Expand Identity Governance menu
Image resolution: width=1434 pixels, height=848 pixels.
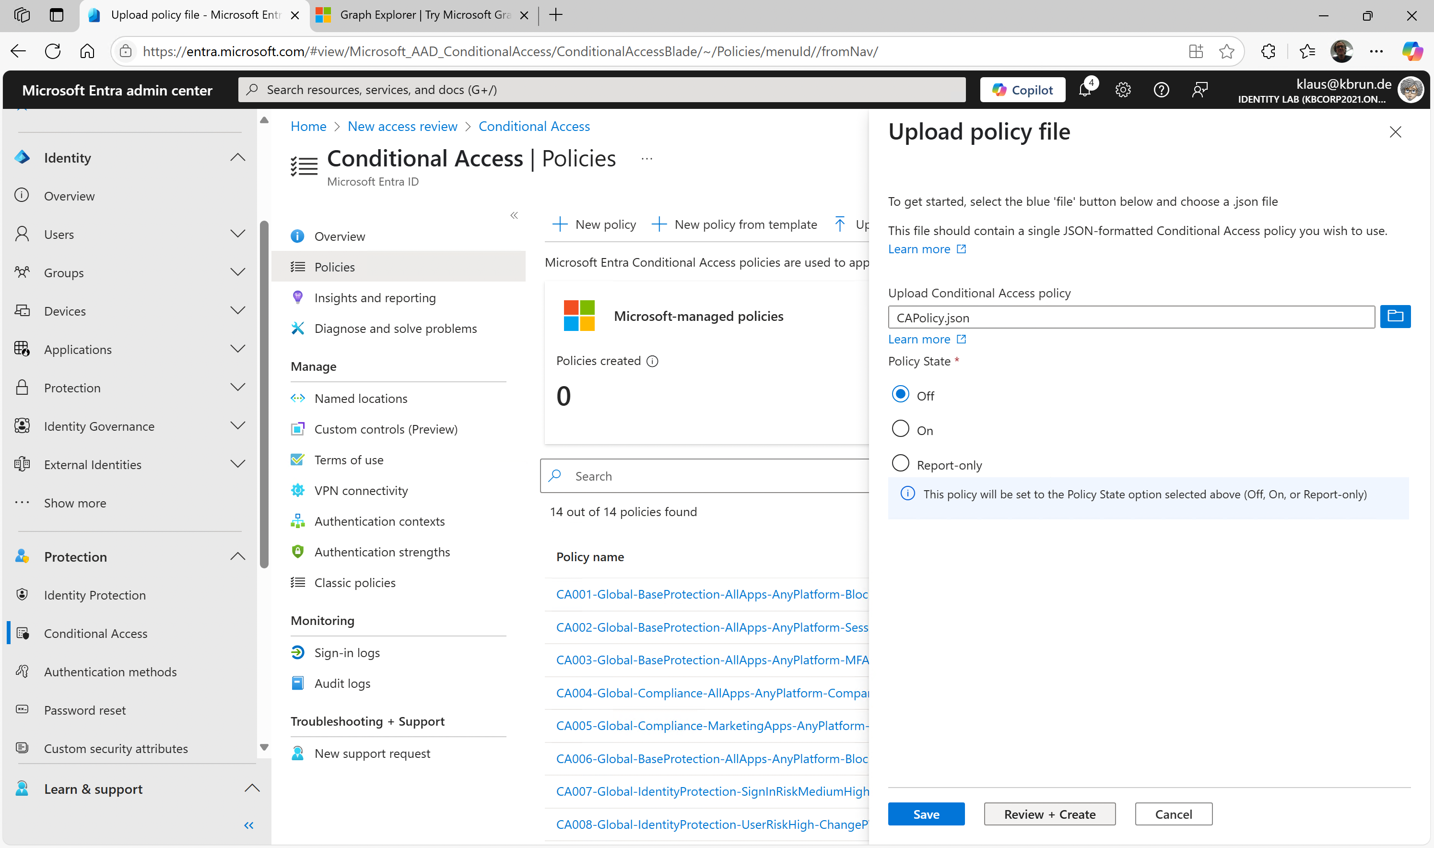pyautogui.click(x=238, y=426)
